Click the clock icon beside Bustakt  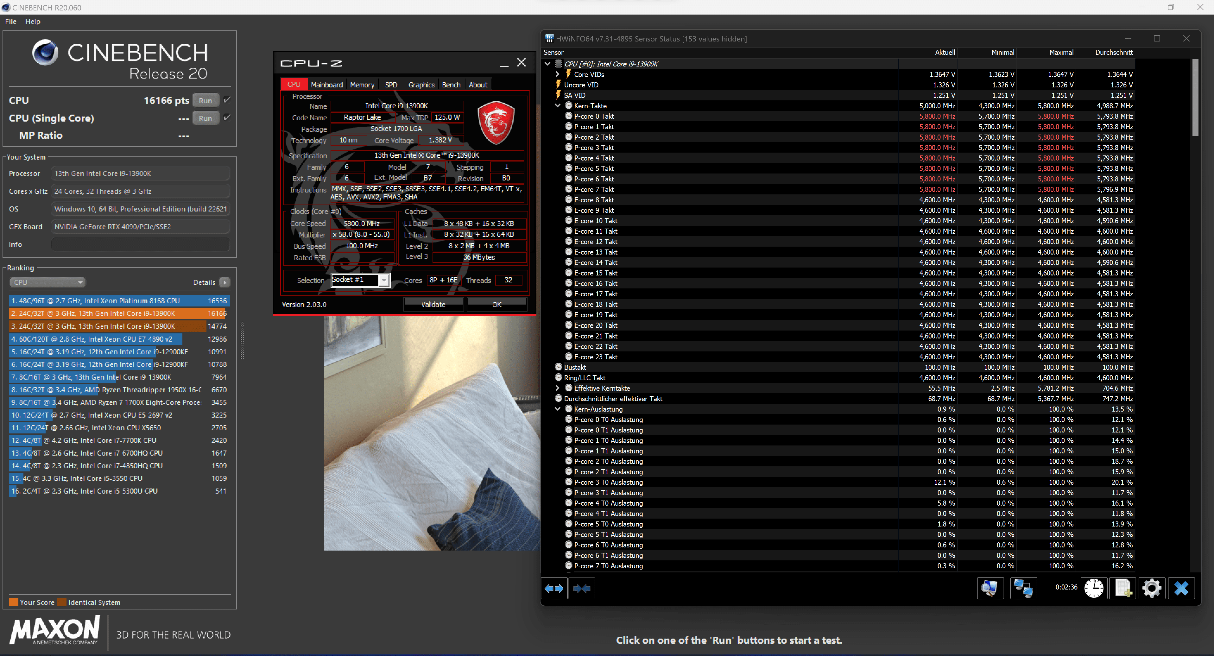point(559,367)
